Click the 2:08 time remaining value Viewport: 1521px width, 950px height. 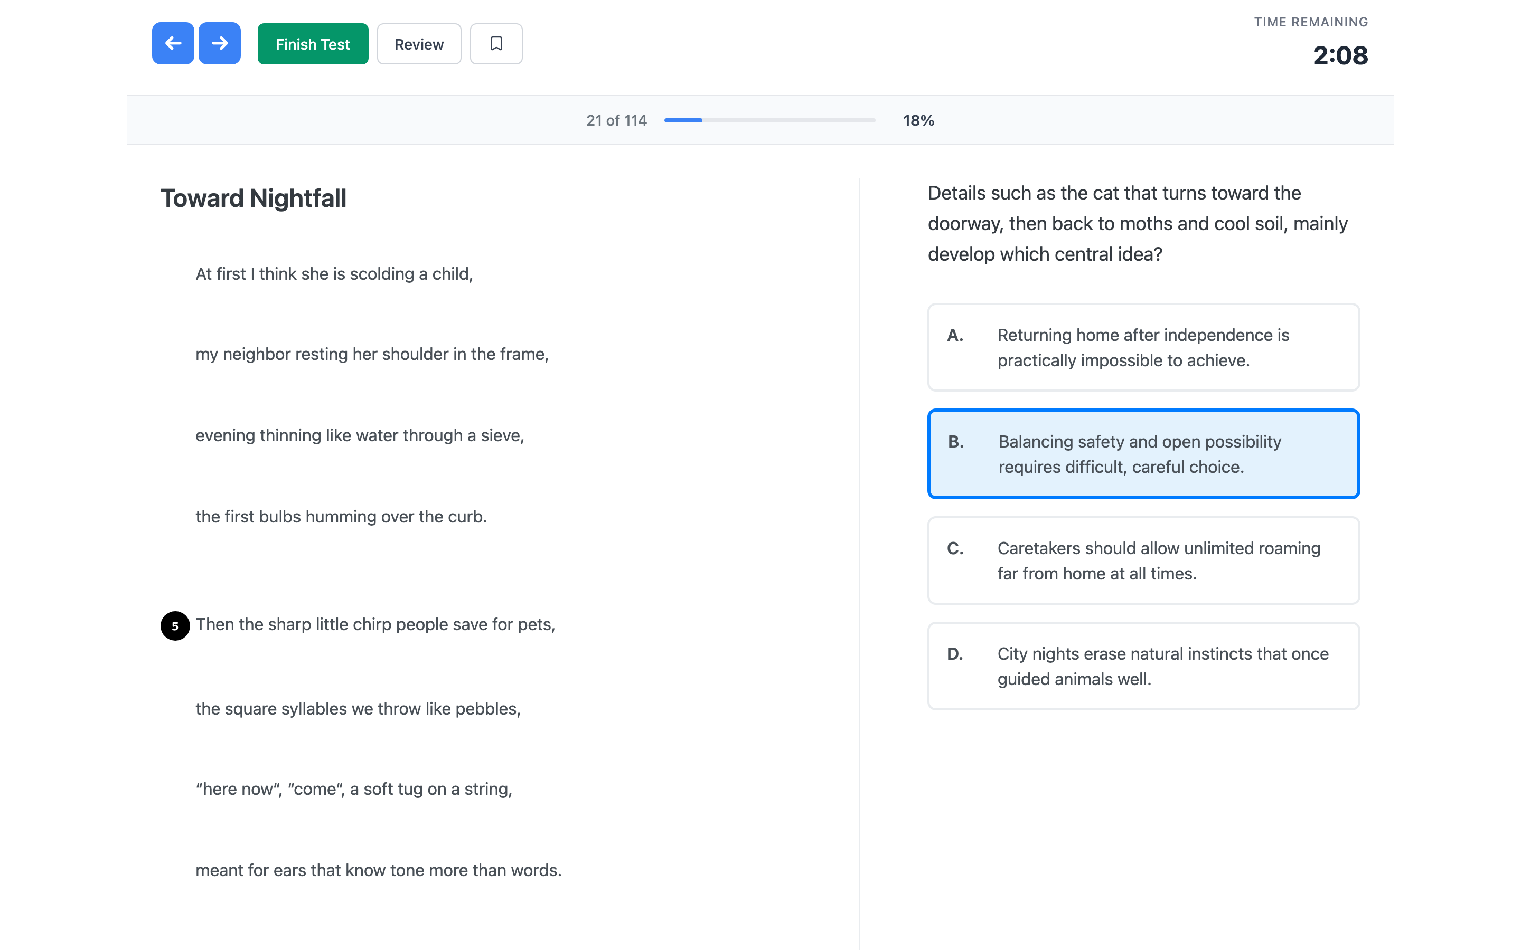(1340, 55)
